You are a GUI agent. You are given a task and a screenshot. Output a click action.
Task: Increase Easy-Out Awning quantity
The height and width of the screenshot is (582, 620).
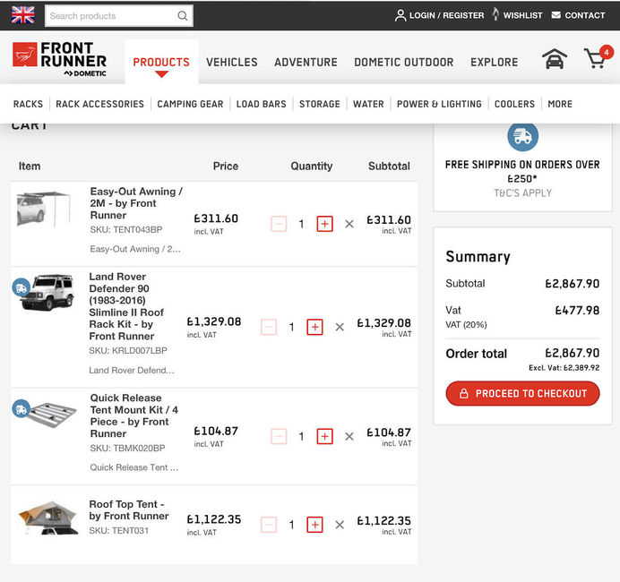[324, 224]
